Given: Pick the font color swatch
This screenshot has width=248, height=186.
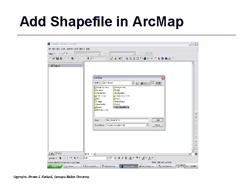Looking at the screenshot, I should coord(131,158).
